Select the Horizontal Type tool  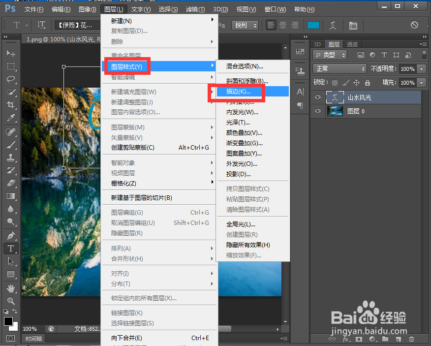tap(11, 249)
